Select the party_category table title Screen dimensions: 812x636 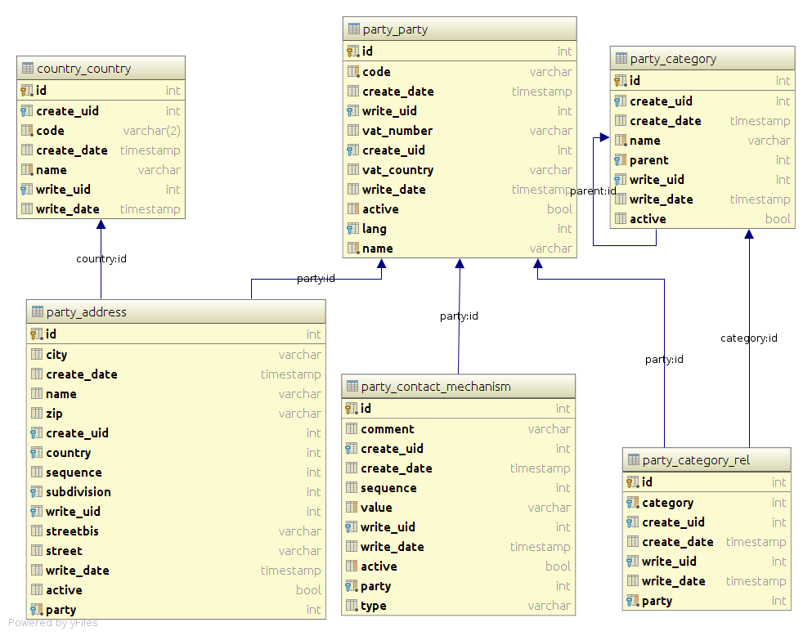[x=673, y=59]
